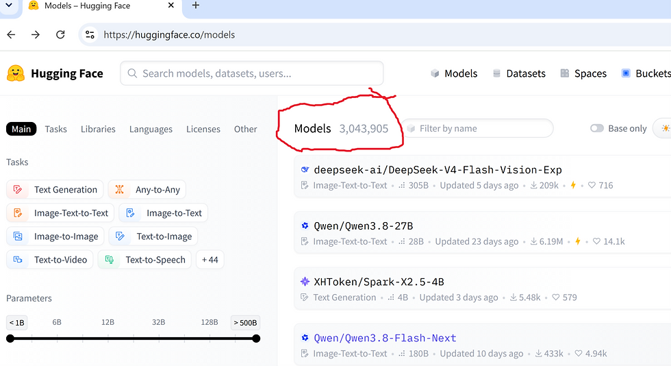Filter by Image-Text-to-Text task
Viewport: 671px width, 366px height.
click(60, 213)
